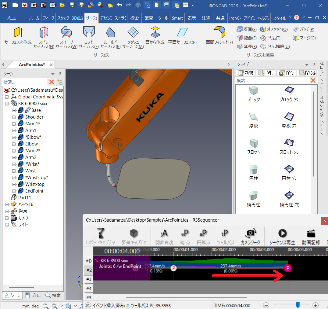Switch to the 検索 bottom tab
The height and width of the screenshot is (309, 328).
tap(53, 295)
